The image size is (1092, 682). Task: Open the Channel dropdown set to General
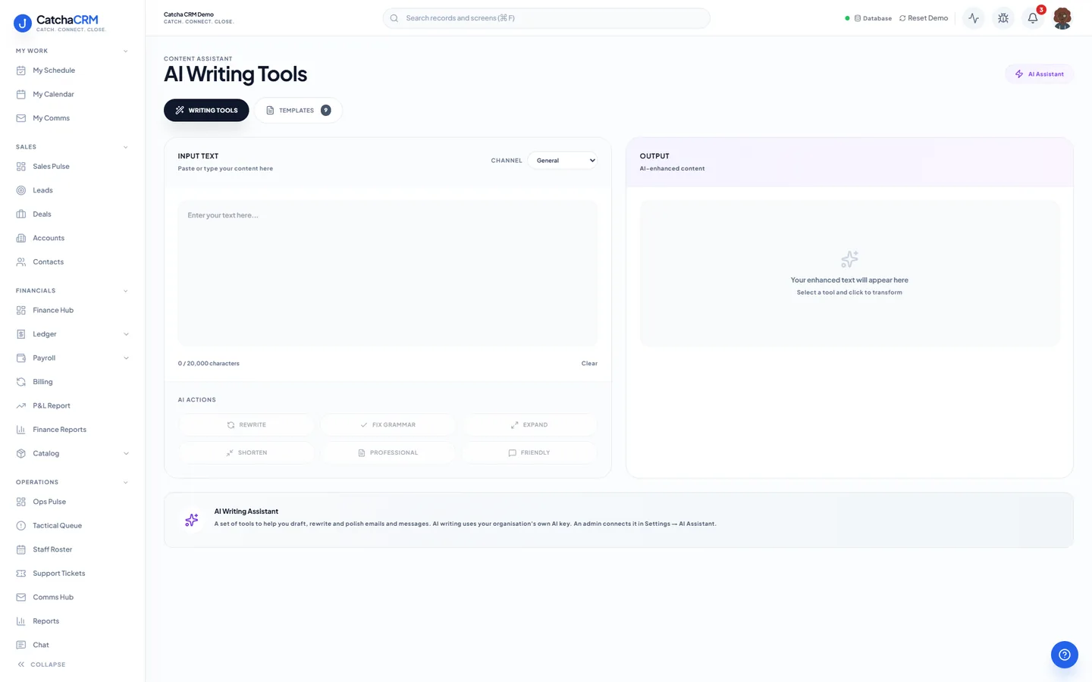tap(563, 161)
